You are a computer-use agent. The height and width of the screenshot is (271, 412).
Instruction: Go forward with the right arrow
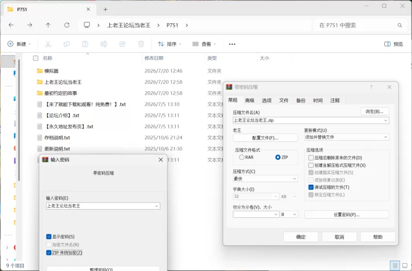coord(30,25)
